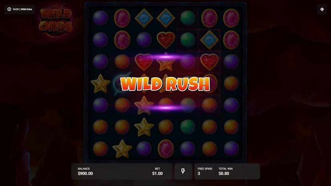Click the gold star in sixth row

tap(144, 127)
